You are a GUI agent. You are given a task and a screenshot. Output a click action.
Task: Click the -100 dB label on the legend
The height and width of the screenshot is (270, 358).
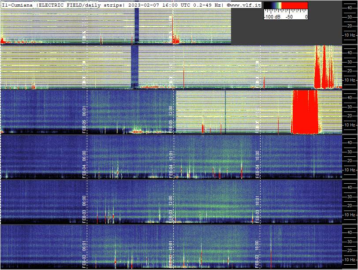(272, 16)
